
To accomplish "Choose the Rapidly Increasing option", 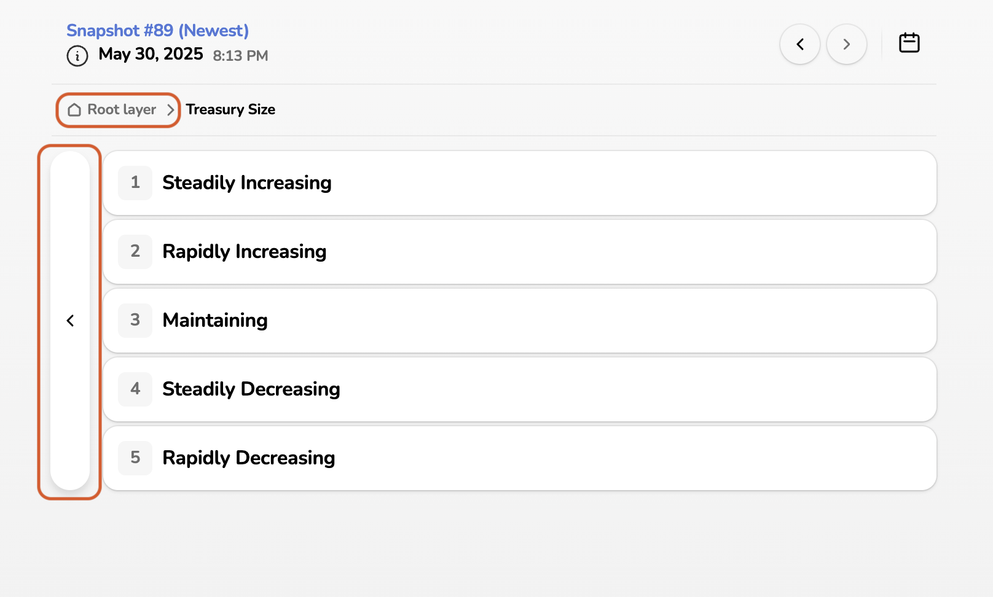I will [244, 252].
